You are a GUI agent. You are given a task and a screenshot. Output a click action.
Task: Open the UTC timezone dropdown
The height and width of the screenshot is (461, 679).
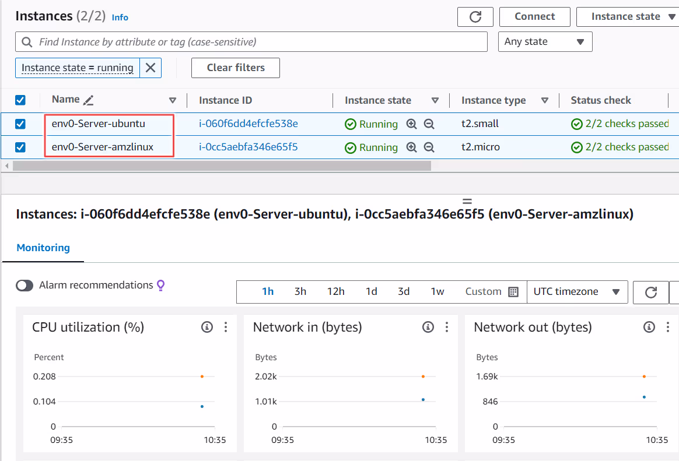577,292
